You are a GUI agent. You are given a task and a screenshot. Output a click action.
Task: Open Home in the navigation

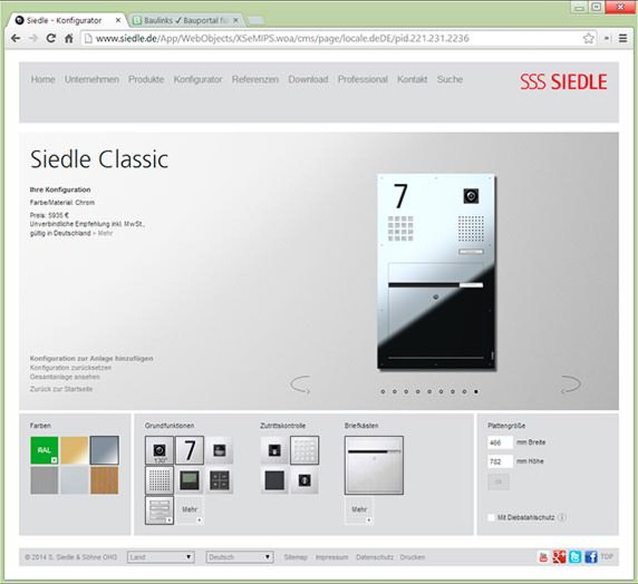click(43, 79)
